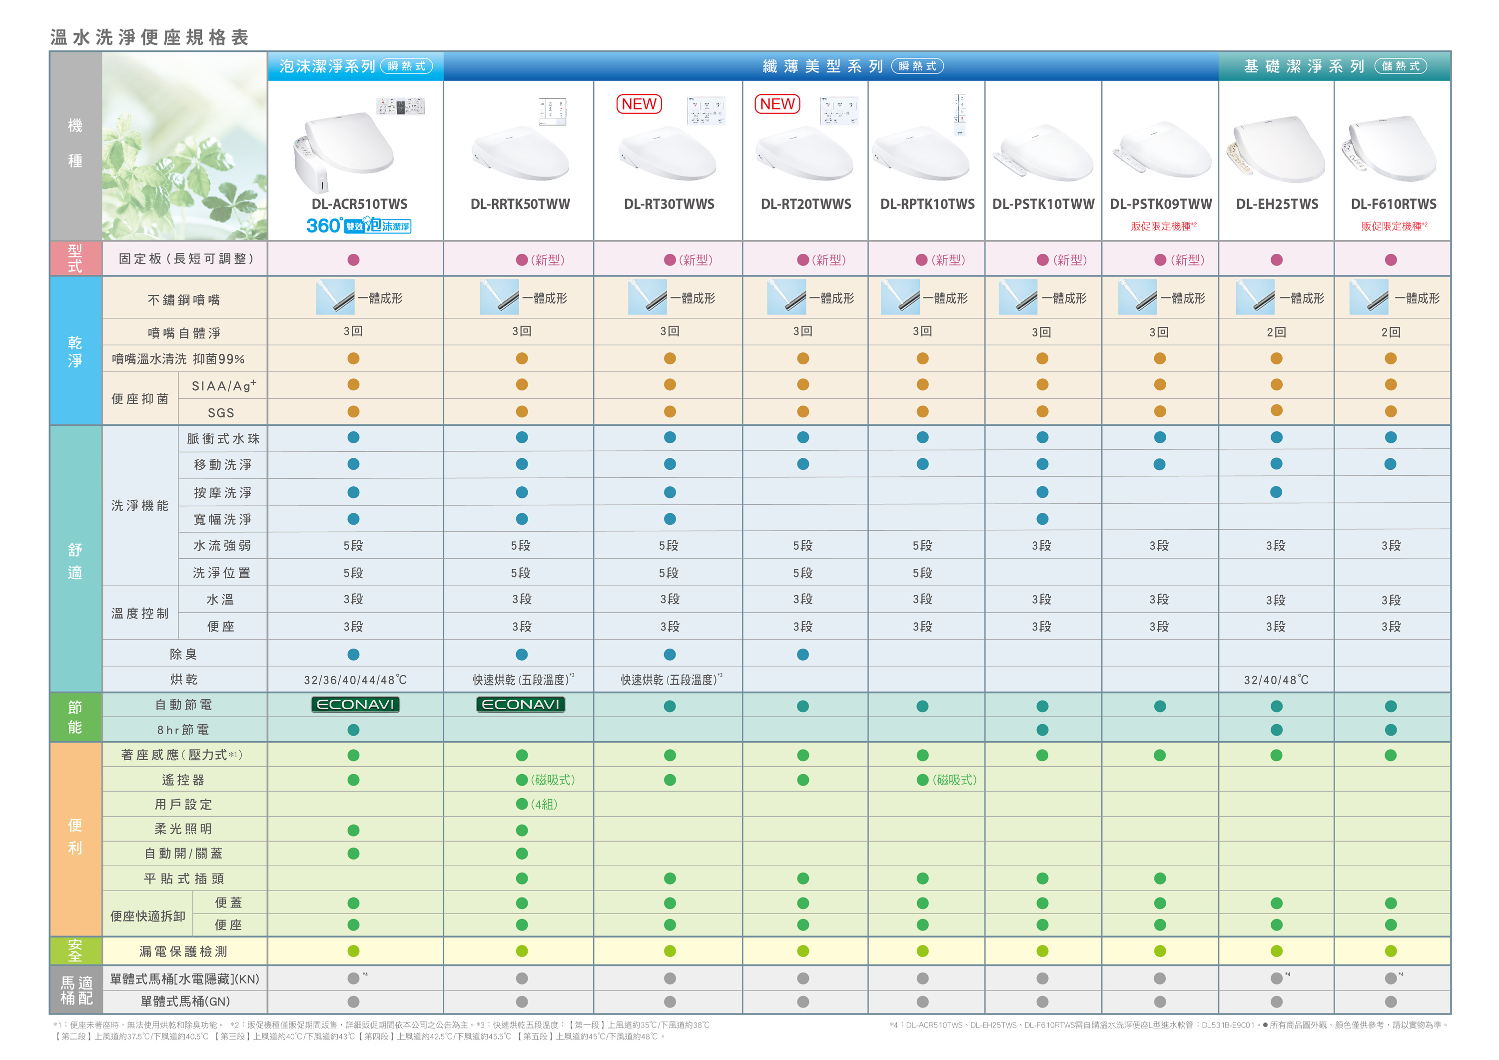This screenshot has height=1060, width=1499.
Task: Click the 乾淨 category label
Action: tap(75, 351)
